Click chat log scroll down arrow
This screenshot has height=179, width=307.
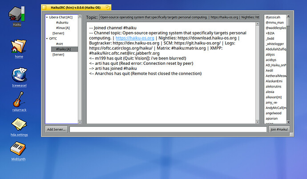coord(258,122)
